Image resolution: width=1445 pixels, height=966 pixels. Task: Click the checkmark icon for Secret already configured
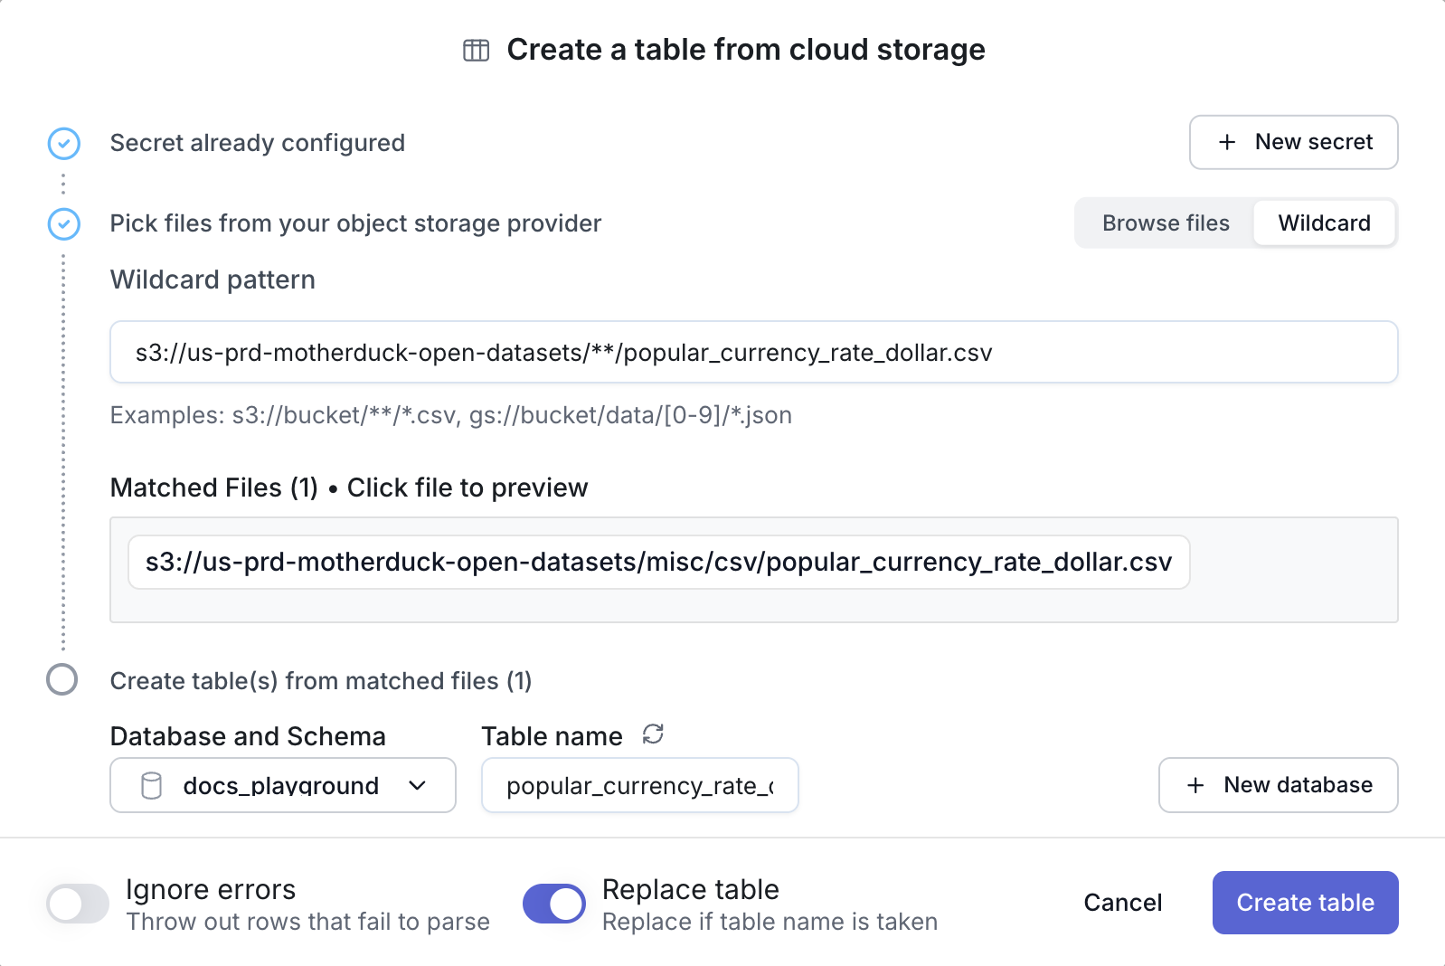coord(64,144)
